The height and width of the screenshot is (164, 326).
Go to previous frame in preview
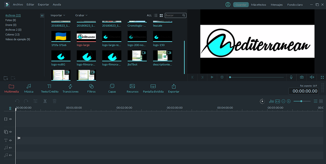(x=192, y=77)
